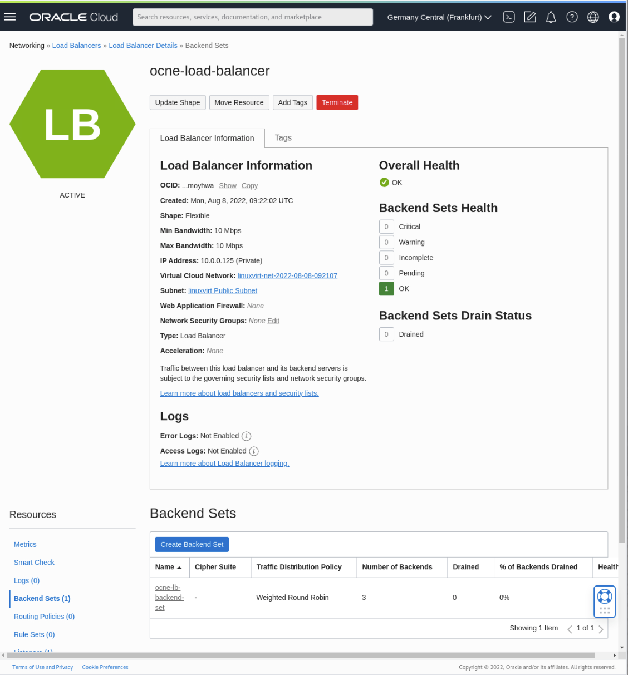Open the linuxvirt Public Subnet link
This screenshot has height=675, width=628.
[x=222, y=290]
